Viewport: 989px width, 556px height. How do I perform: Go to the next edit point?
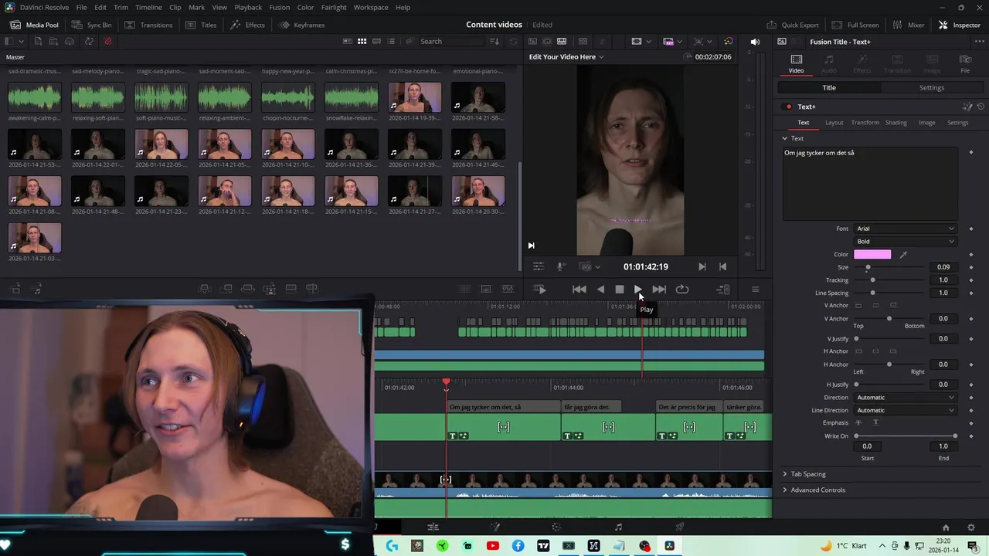pyautogui.click(x=702, y=266)
